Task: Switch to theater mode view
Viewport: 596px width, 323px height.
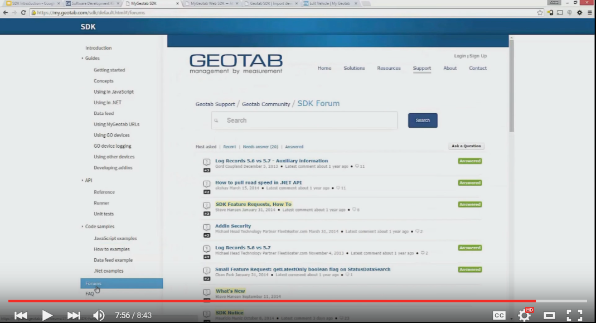Action: pyautogui.click(x=549, y=315)
